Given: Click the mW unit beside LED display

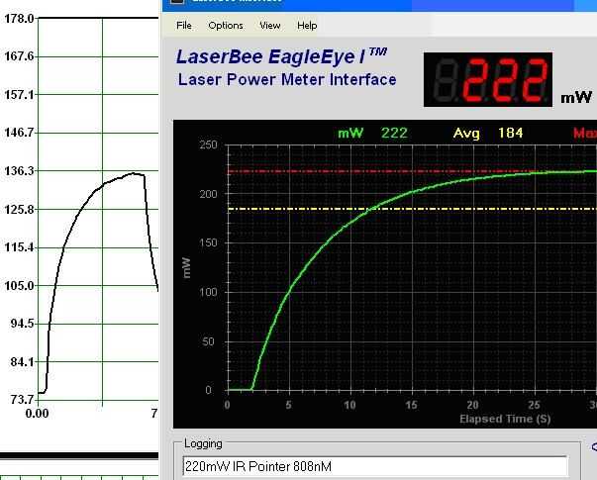Looking at the screenshot, I should coord(576,97).
